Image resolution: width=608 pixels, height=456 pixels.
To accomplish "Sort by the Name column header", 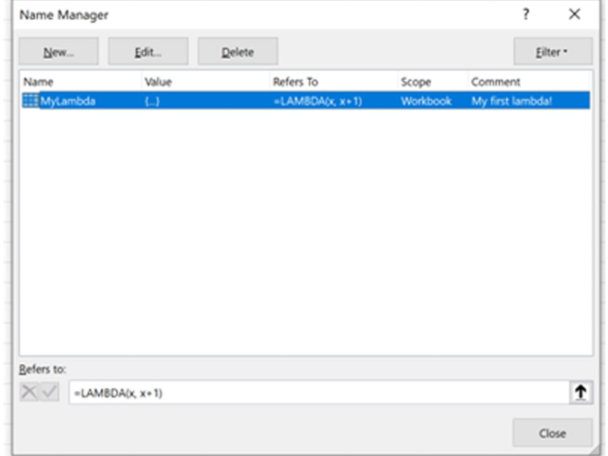I will (x=38, y=82).
